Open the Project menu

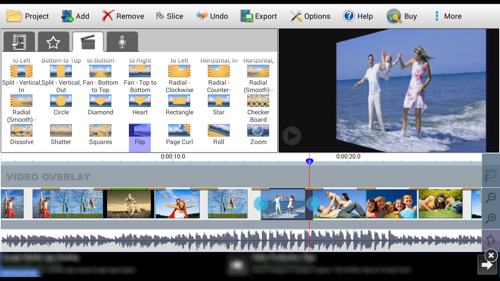coord(28,16)
